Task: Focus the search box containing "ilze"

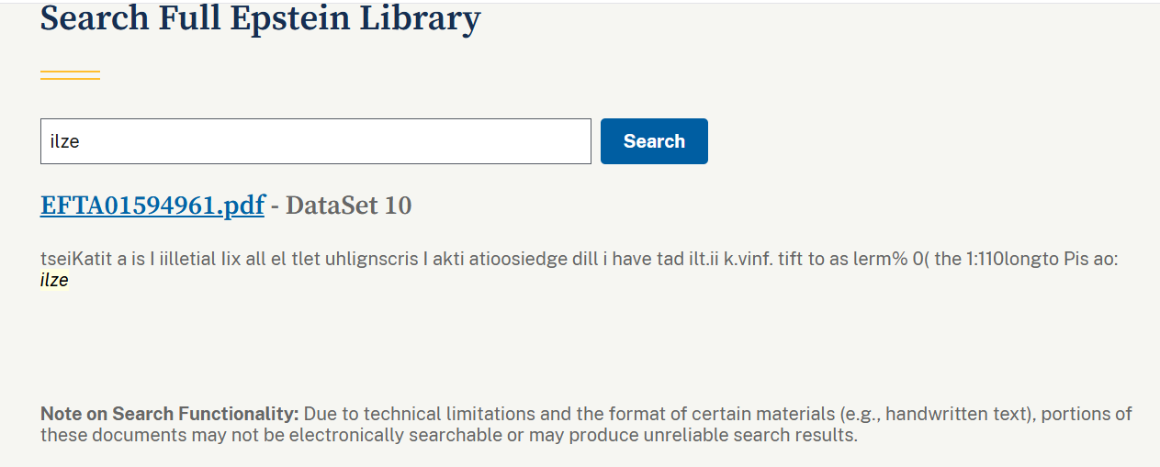Action: (315, 141)
